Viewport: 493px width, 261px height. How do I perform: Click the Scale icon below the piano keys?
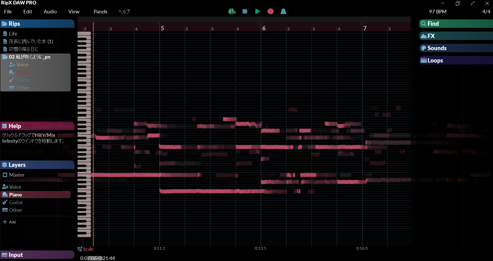(x=80, y=249)
